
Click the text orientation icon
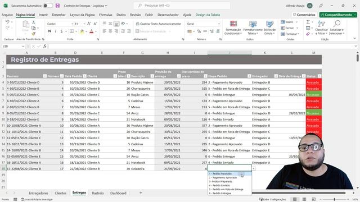(123, 24)
